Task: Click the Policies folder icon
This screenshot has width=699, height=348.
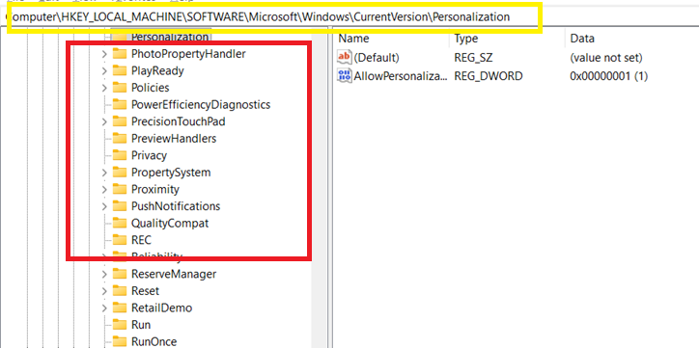Action: [x=120, y=88]
